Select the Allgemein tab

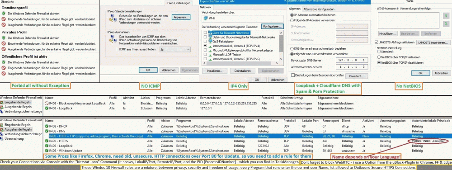pos(295,9)
